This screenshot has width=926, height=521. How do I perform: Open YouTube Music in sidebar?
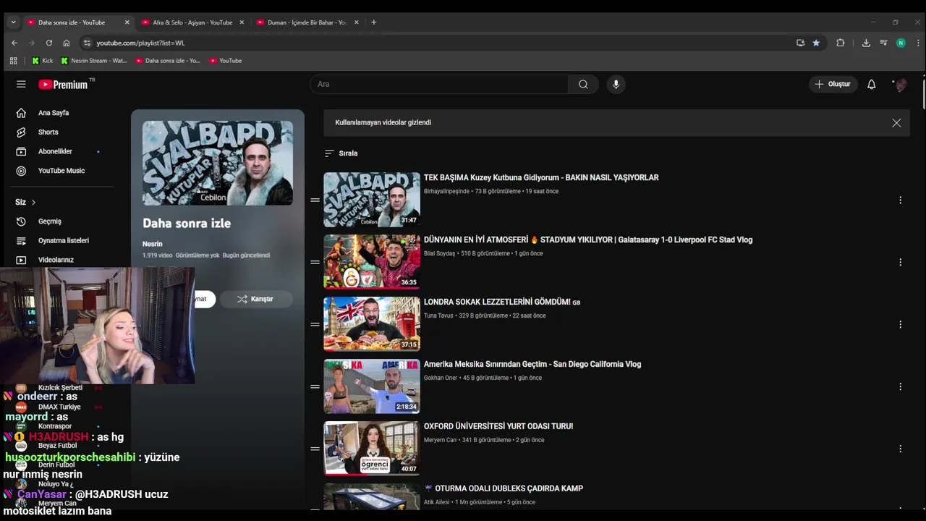[x=61, y=171]
